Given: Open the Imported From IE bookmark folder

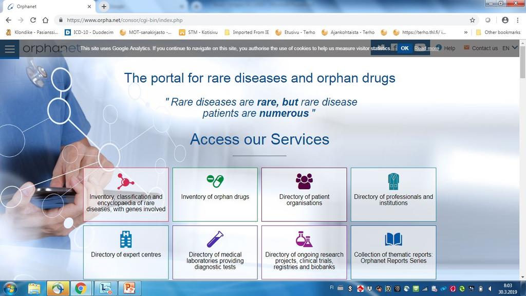Looking at the screenshot, I should click(247, 32).
